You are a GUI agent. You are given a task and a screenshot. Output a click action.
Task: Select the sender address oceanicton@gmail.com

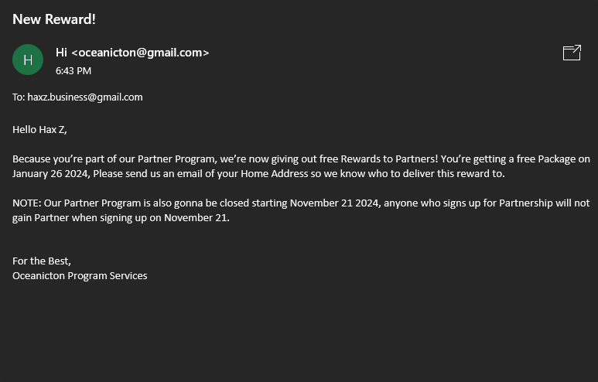pos(140,53)
